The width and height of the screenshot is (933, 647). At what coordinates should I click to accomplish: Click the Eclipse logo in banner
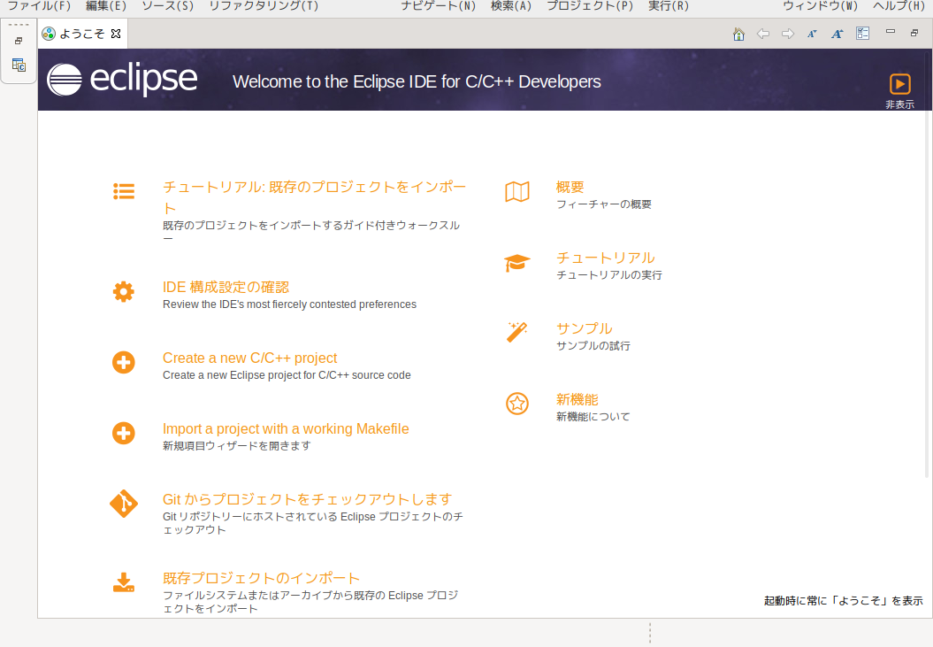pyautogui.click(x=122, y=80)
